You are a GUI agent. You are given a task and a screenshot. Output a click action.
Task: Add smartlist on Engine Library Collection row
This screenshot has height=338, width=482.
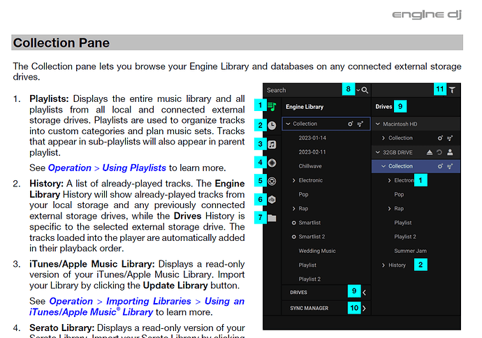tap(351, 124)
